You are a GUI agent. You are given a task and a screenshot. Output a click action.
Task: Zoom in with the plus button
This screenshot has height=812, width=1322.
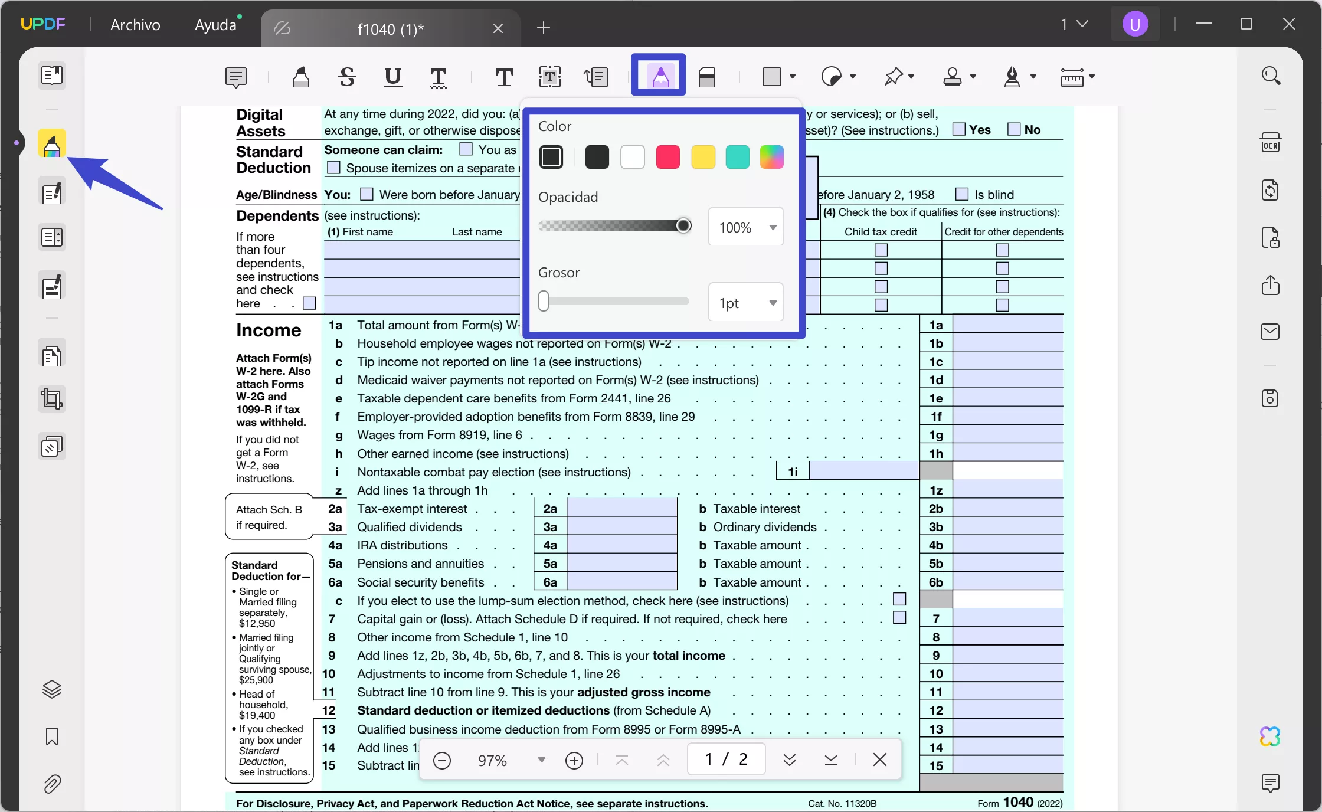pos(574,760)
